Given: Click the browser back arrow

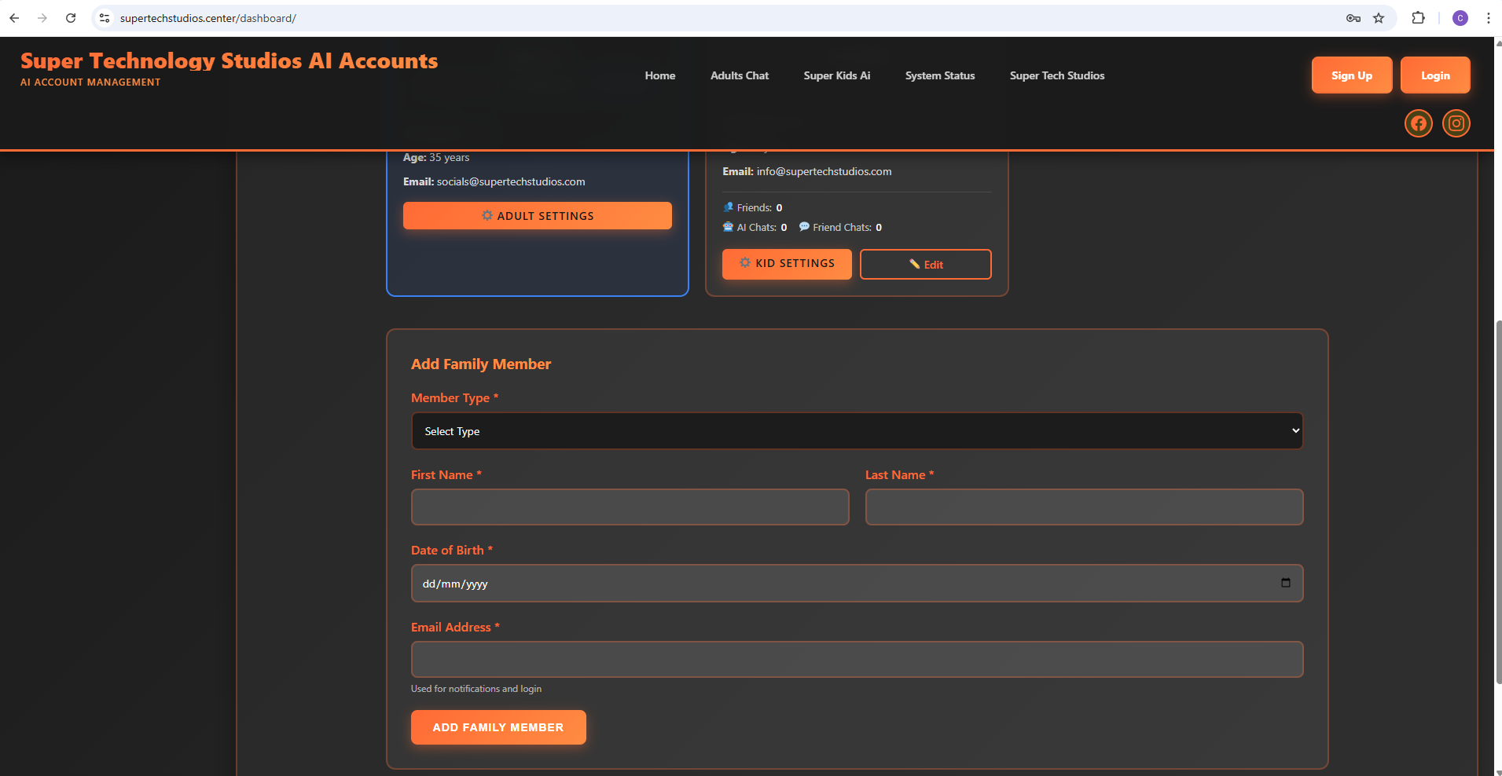Looking at the screenshot, I should pyautogui.click(x=14, y=18).
